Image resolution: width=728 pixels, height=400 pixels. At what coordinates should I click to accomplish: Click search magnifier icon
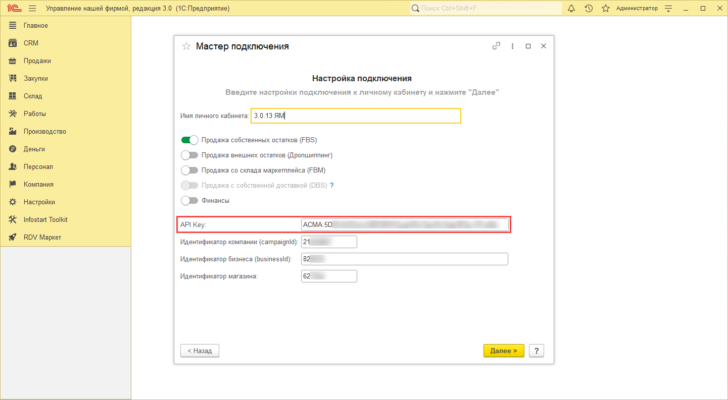click(x=415, y=8)
